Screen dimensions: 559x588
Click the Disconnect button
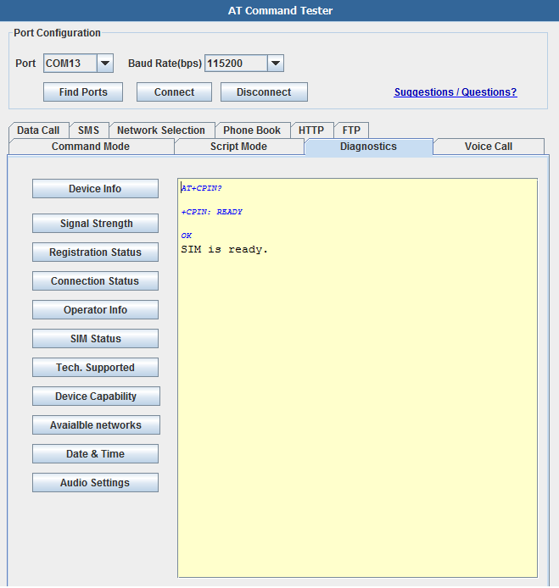pos(264,92)
